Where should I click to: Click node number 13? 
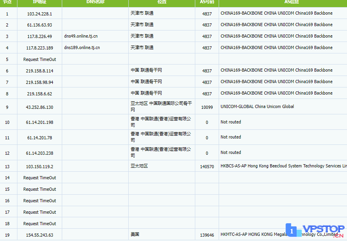point(7,167)
